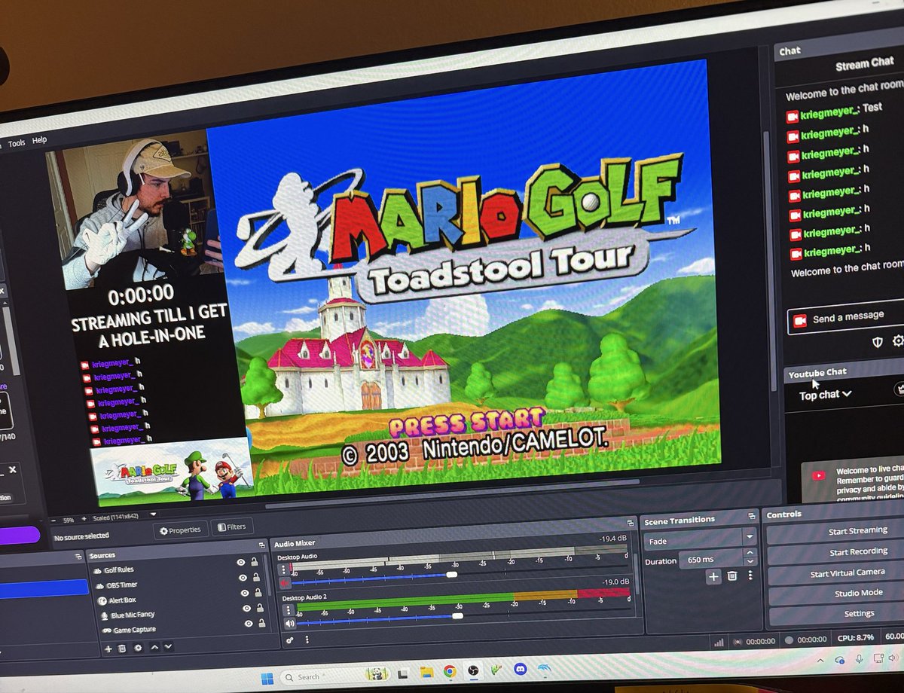Remove scene transition with trash icon
Screen dimensions: 904x693
click(x=732, y=576)
